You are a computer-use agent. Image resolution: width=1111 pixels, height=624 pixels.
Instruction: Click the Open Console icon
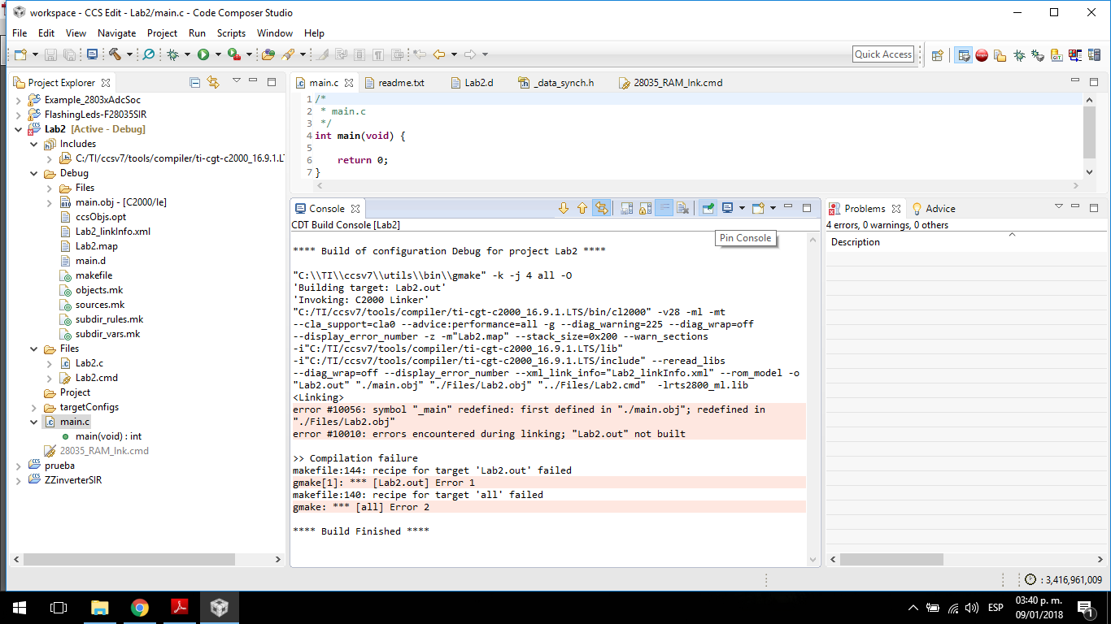(x=758, y=209)
